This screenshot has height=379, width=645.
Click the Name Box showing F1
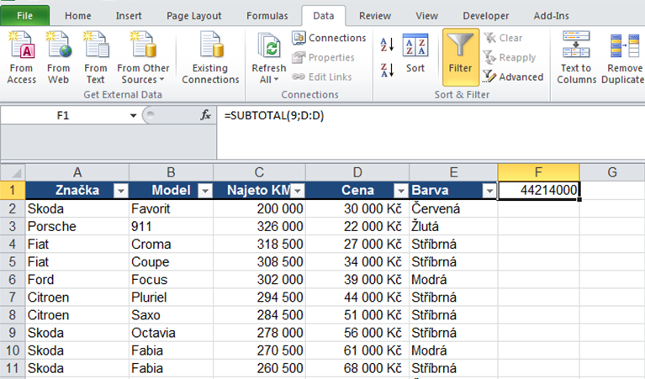pos(62,115)
